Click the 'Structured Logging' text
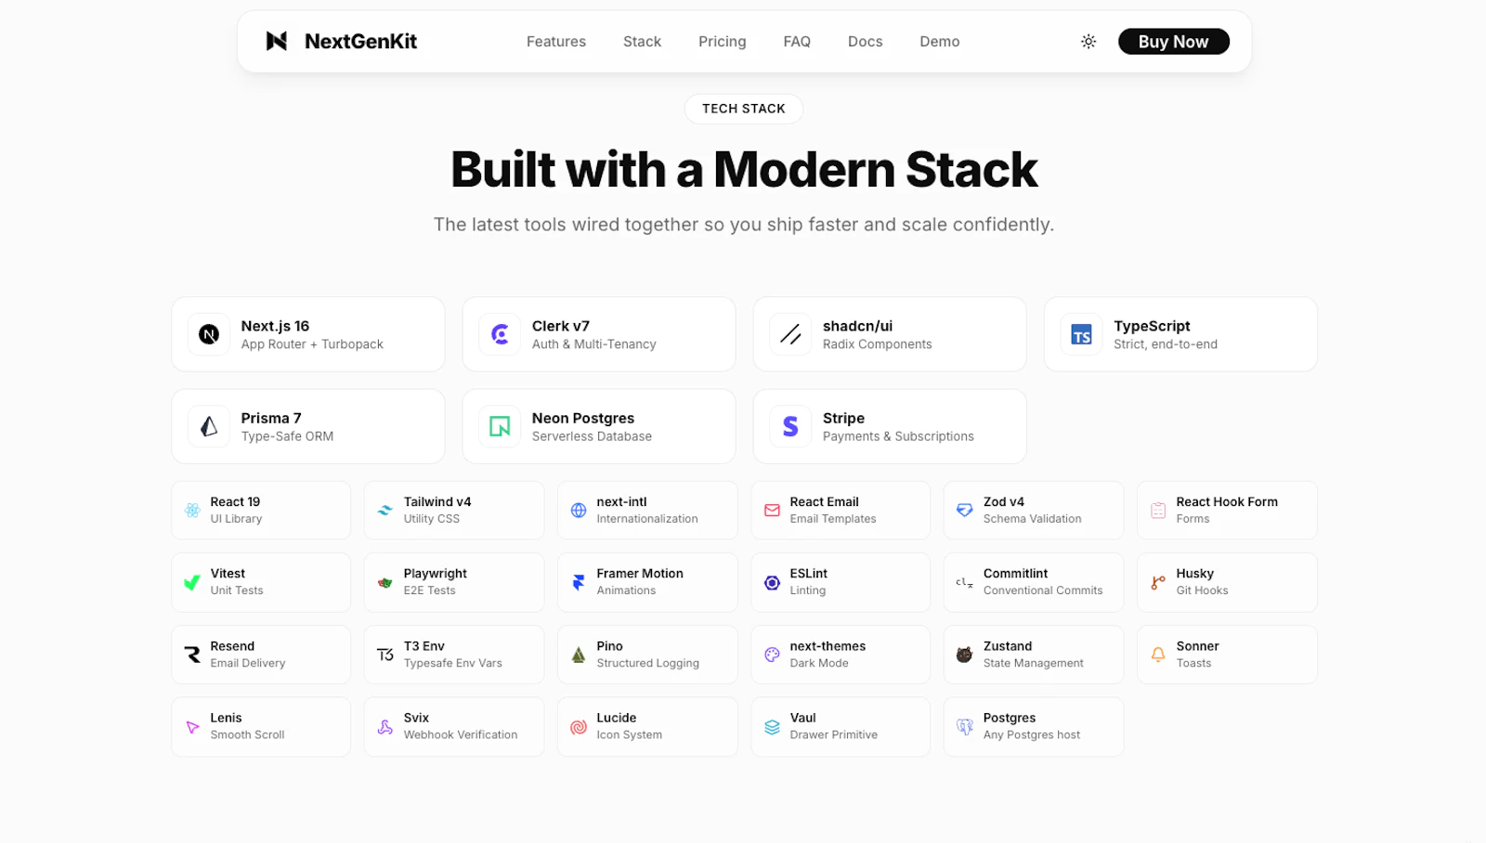Viewport: 1486px width, 843px height. [x=648, y=663]
